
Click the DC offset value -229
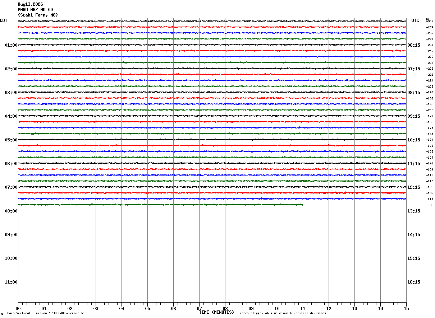[x=430, y=75]
